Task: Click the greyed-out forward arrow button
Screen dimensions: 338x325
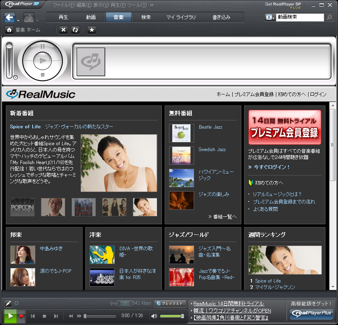Action: click(29, 17)
